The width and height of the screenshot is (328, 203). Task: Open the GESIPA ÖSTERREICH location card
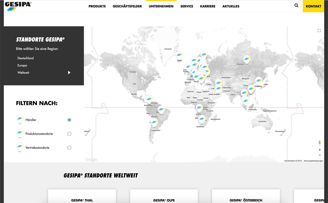pyautogui.click(x=246, y=196)
